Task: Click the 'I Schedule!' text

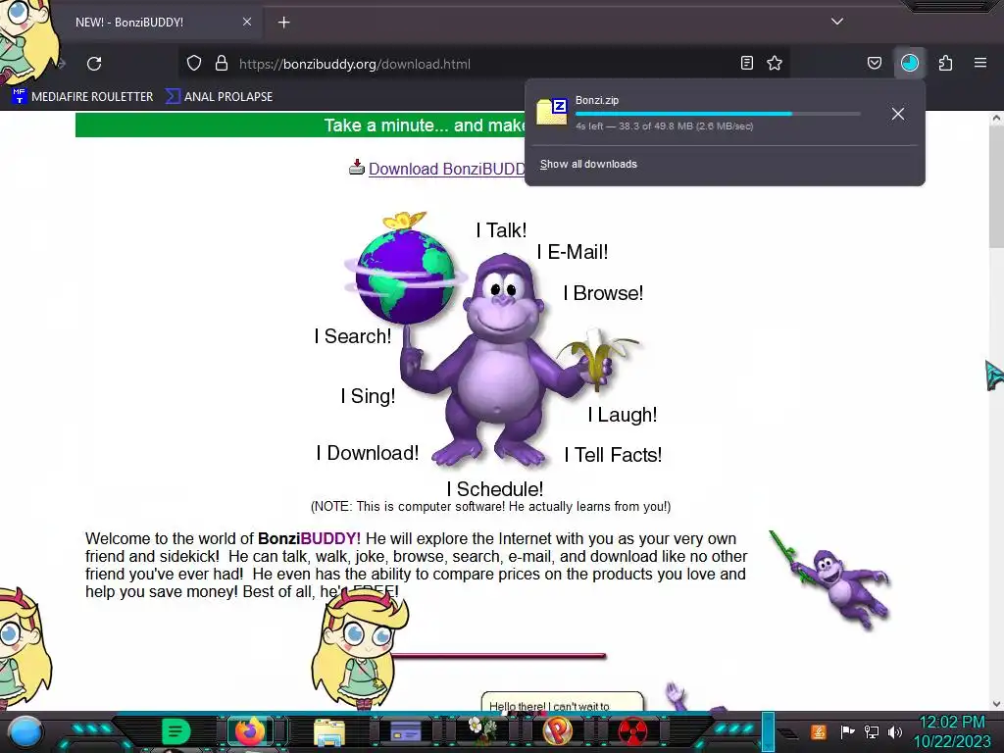Action: click(495, 489)
